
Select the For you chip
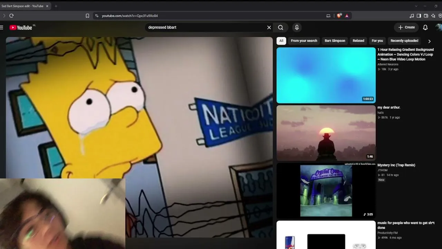[x=377, y=41]
